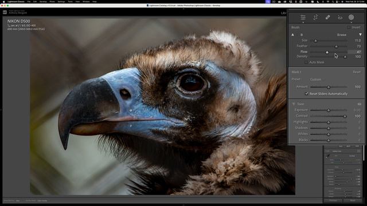Uncheck Reset Sliders Automatically
Image resolution: width=367 pixels, height=206 pixels.
click(306, 94)
